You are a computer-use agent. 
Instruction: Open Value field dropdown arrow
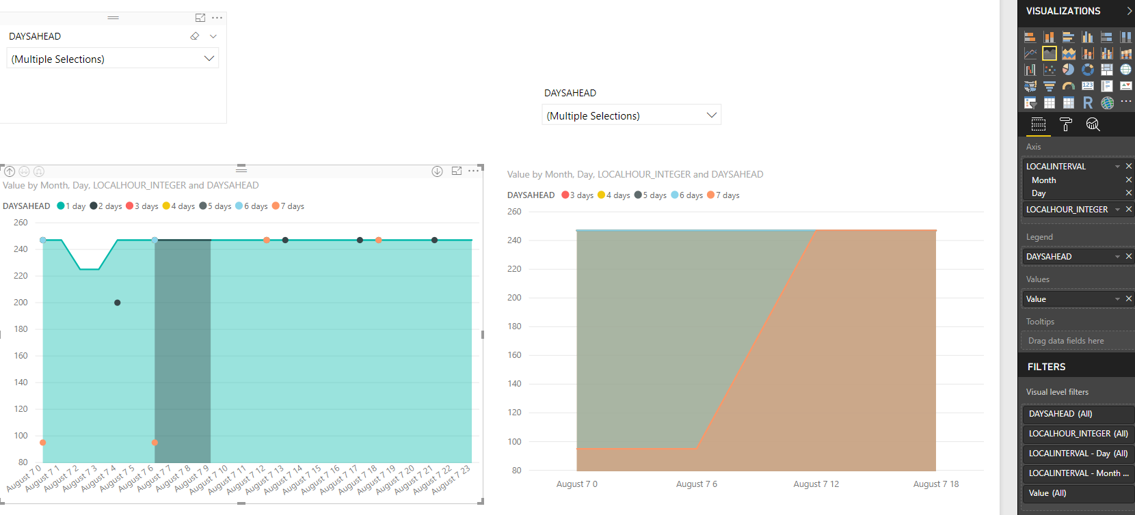1118,299
